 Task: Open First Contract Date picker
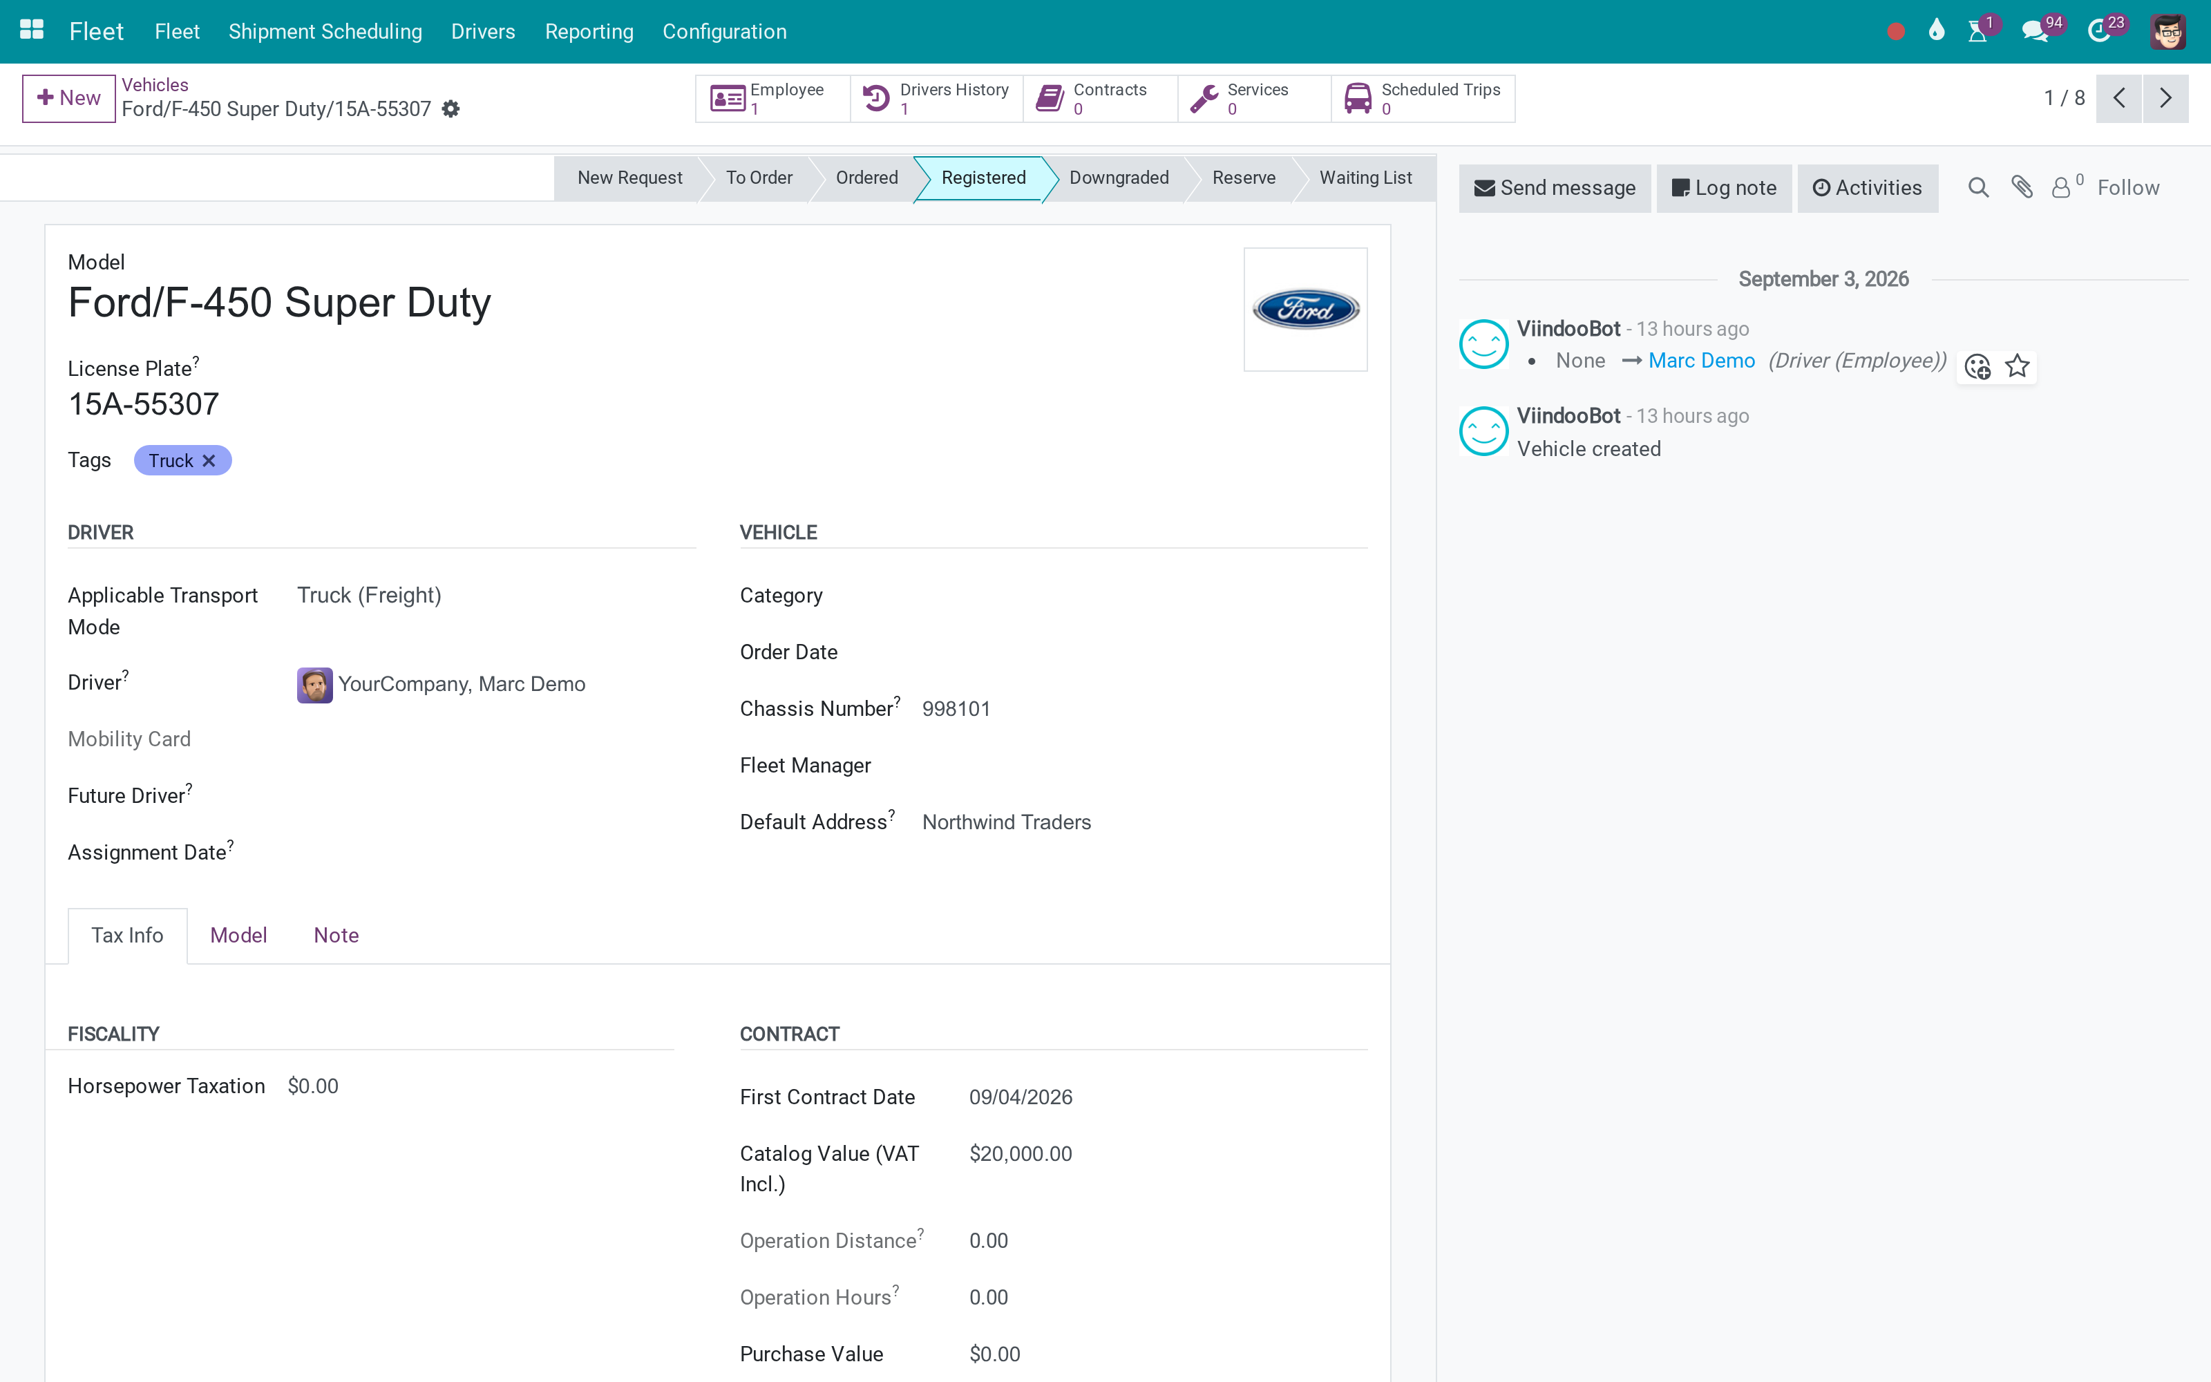tap(1168, 1098)
